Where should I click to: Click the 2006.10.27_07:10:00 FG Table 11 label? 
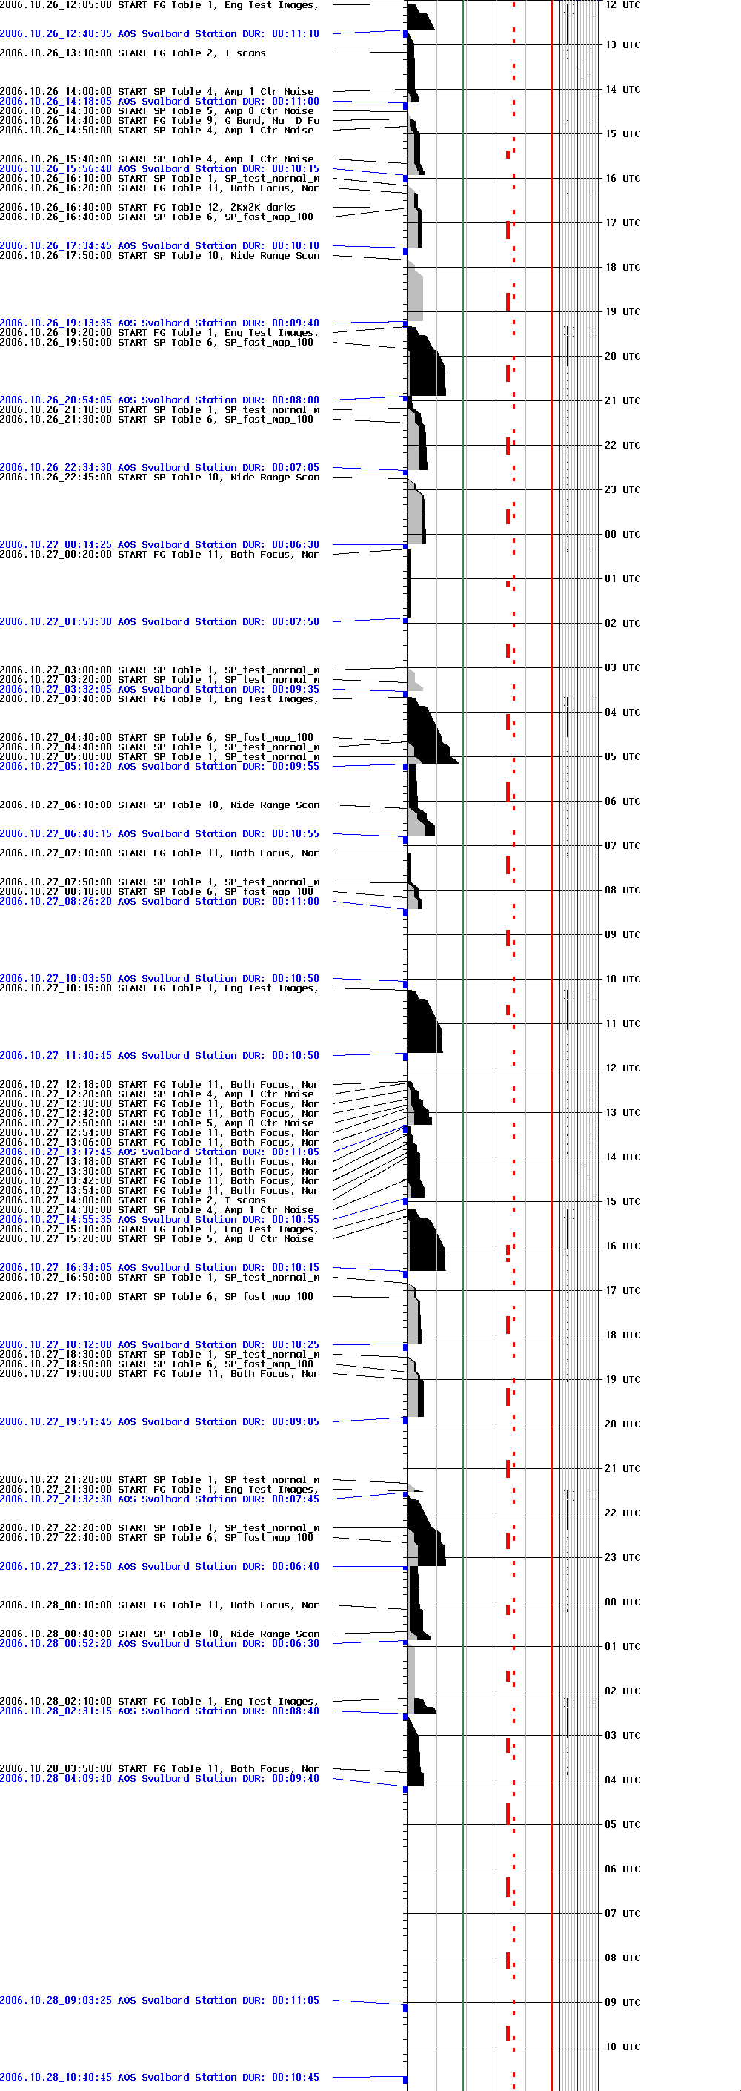click(159, 853)
